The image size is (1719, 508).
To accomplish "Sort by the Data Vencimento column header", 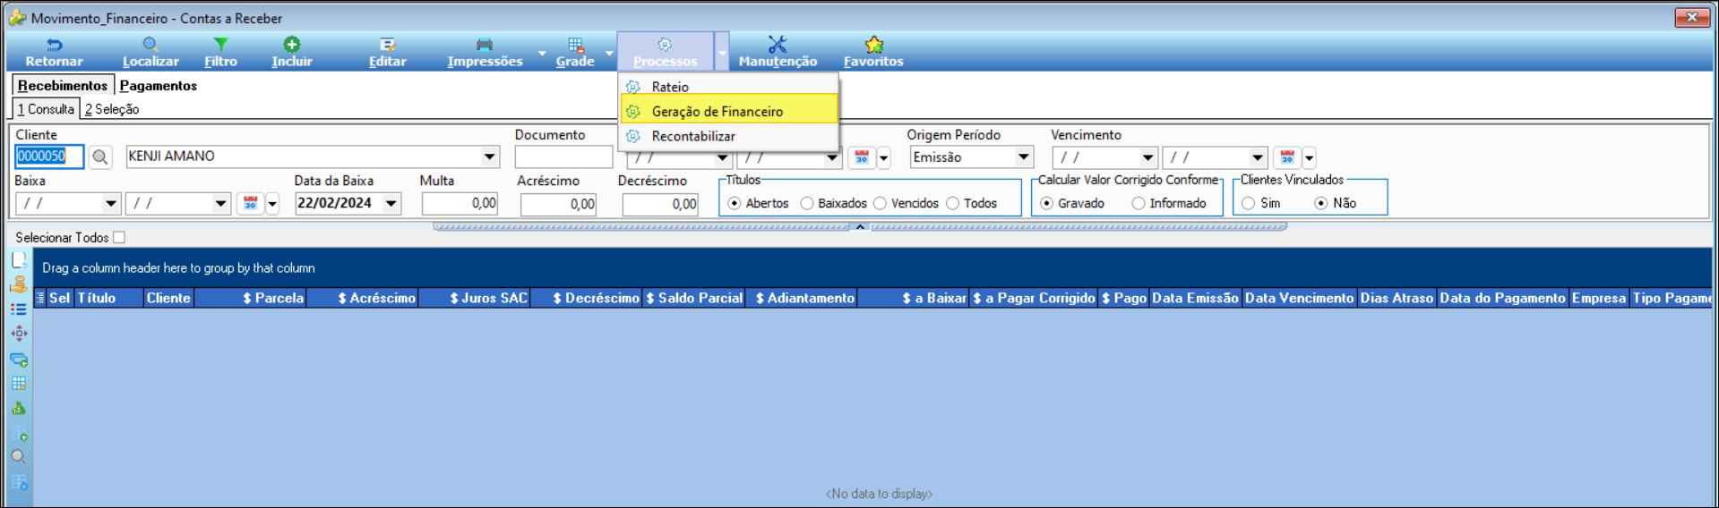I will [x=1299, y=298].
